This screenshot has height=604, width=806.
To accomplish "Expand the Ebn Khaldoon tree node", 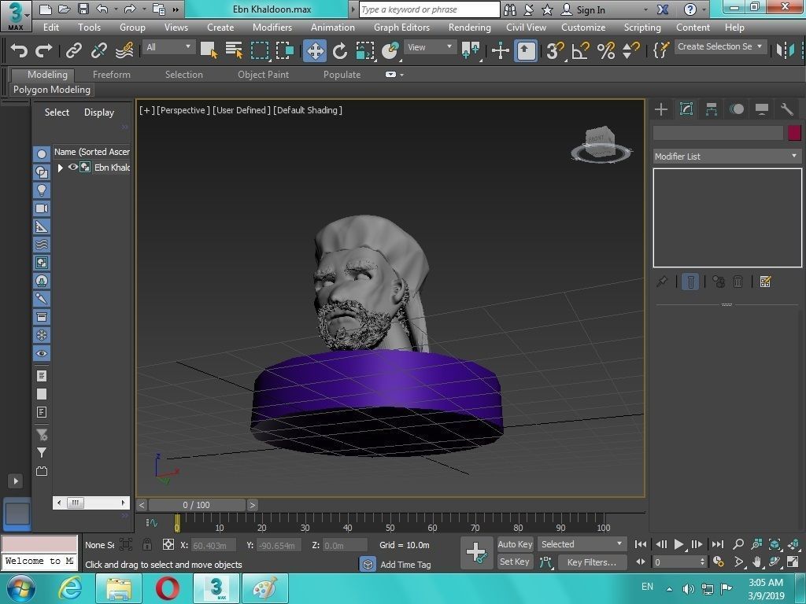I will [60, 168].
